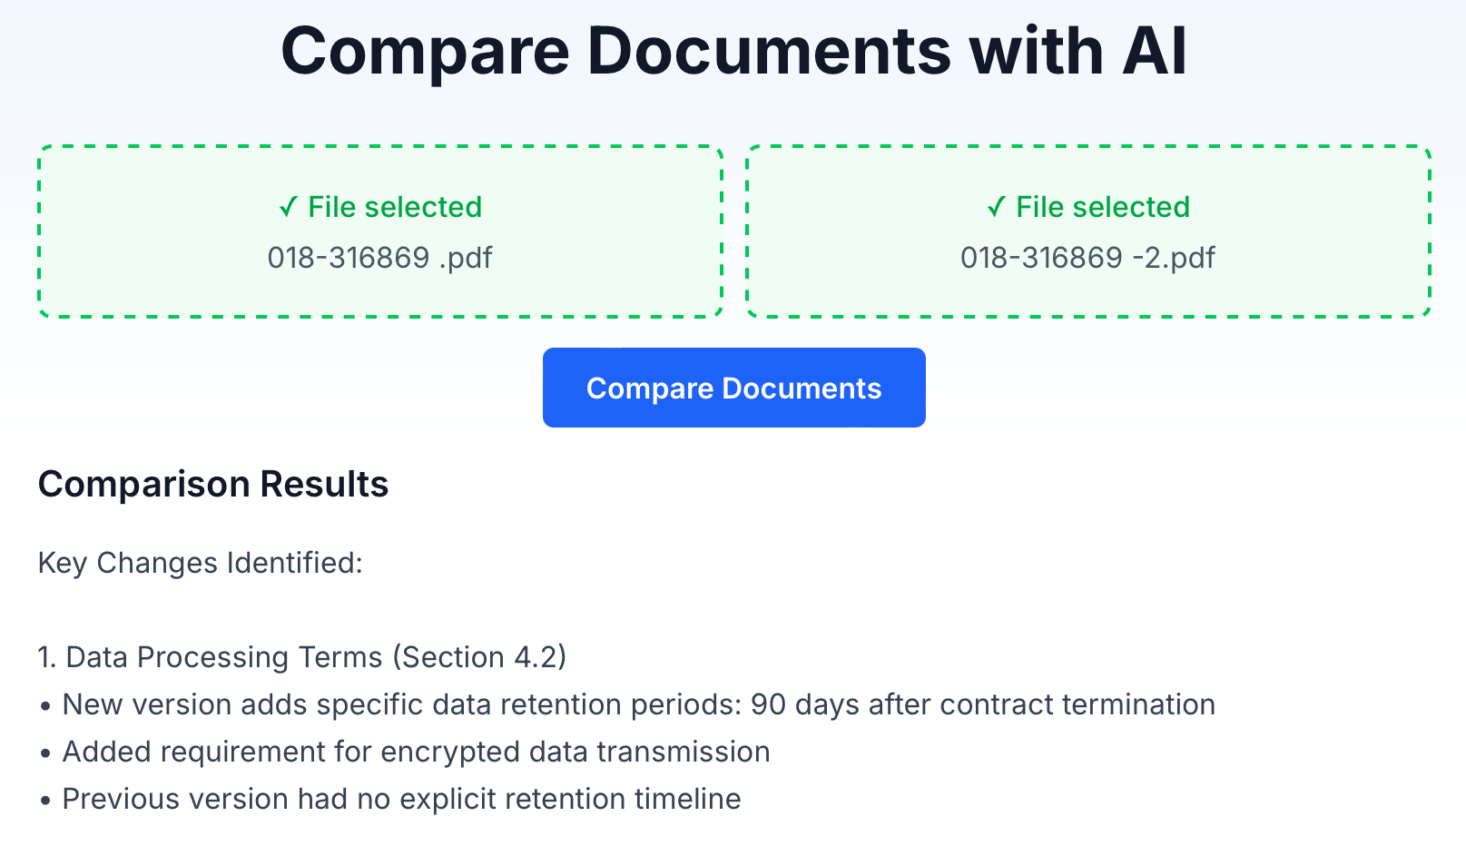The height and width of the screenshot is (846, 1466).
Task: Click the word 'Documents' in the page title
Action: [x=770, y=51]
